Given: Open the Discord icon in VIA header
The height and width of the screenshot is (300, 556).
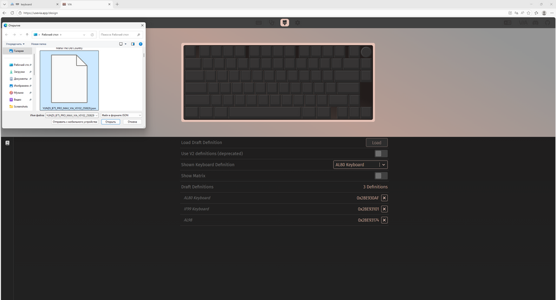Looking at the screenshot, I should tap(536, 23).
